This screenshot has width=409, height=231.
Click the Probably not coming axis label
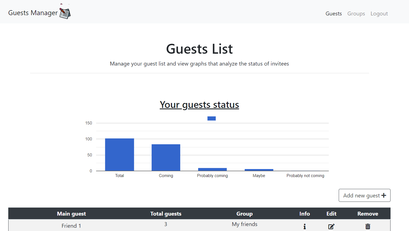(305, 176)
